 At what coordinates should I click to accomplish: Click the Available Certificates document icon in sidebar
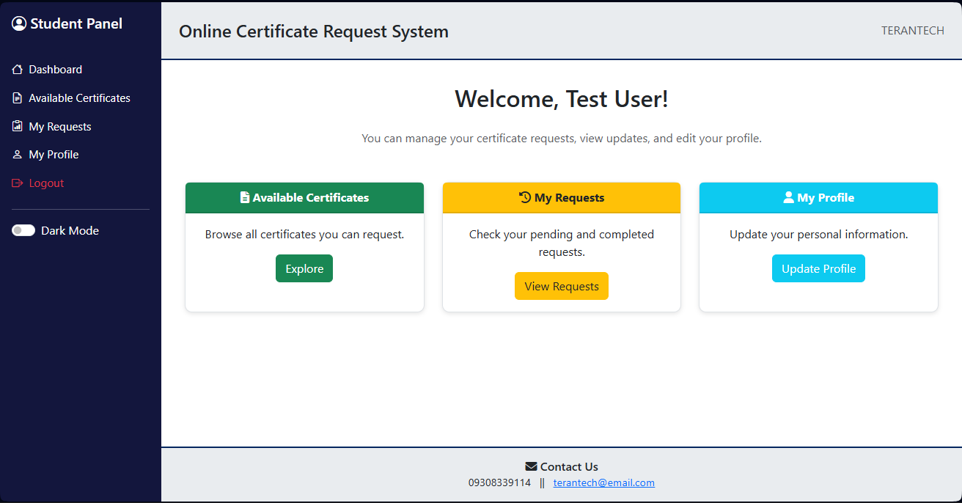coord(18,98)
